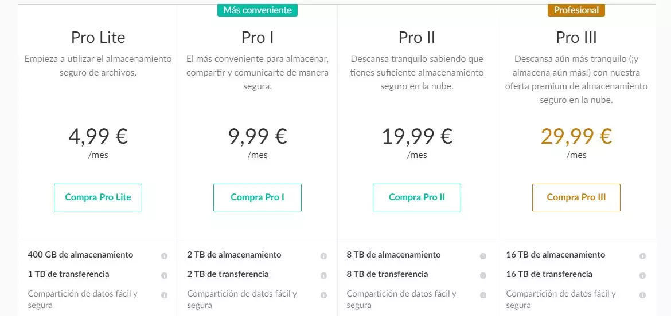Choose the Compra Pro II button

(417, 197)
